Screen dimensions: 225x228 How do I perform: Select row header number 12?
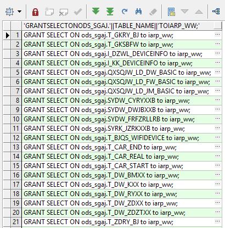pos(16,138)
